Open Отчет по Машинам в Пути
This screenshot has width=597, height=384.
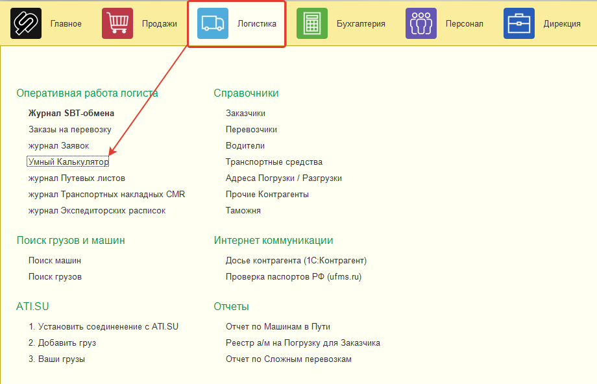(278, 326)
